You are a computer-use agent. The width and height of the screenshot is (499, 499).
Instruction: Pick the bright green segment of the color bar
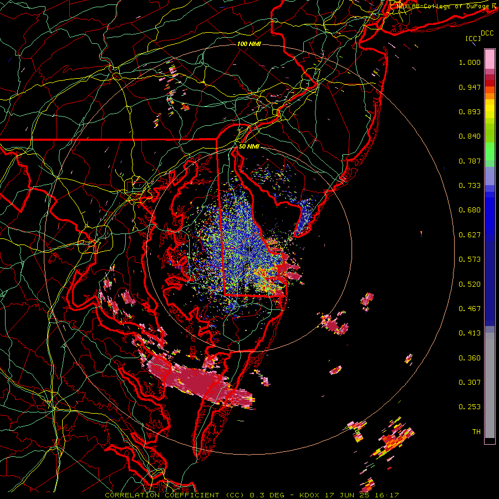pyautogui.click(x=490, y=151)
